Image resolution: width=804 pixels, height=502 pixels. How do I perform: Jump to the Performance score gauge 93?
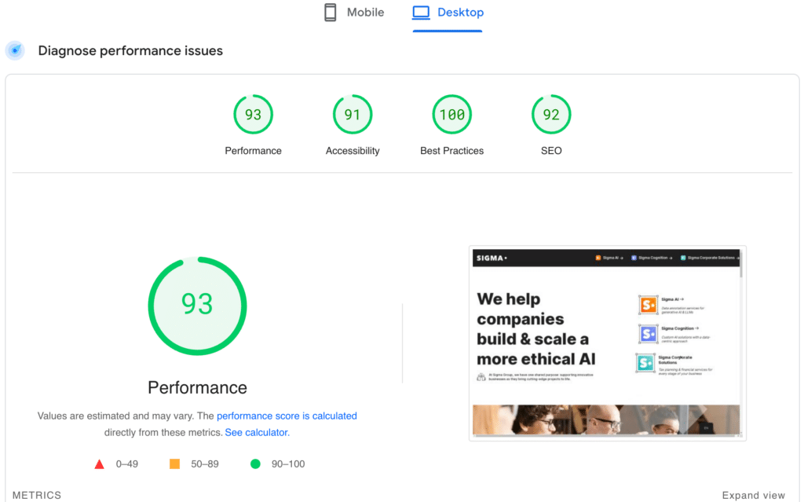253,115
